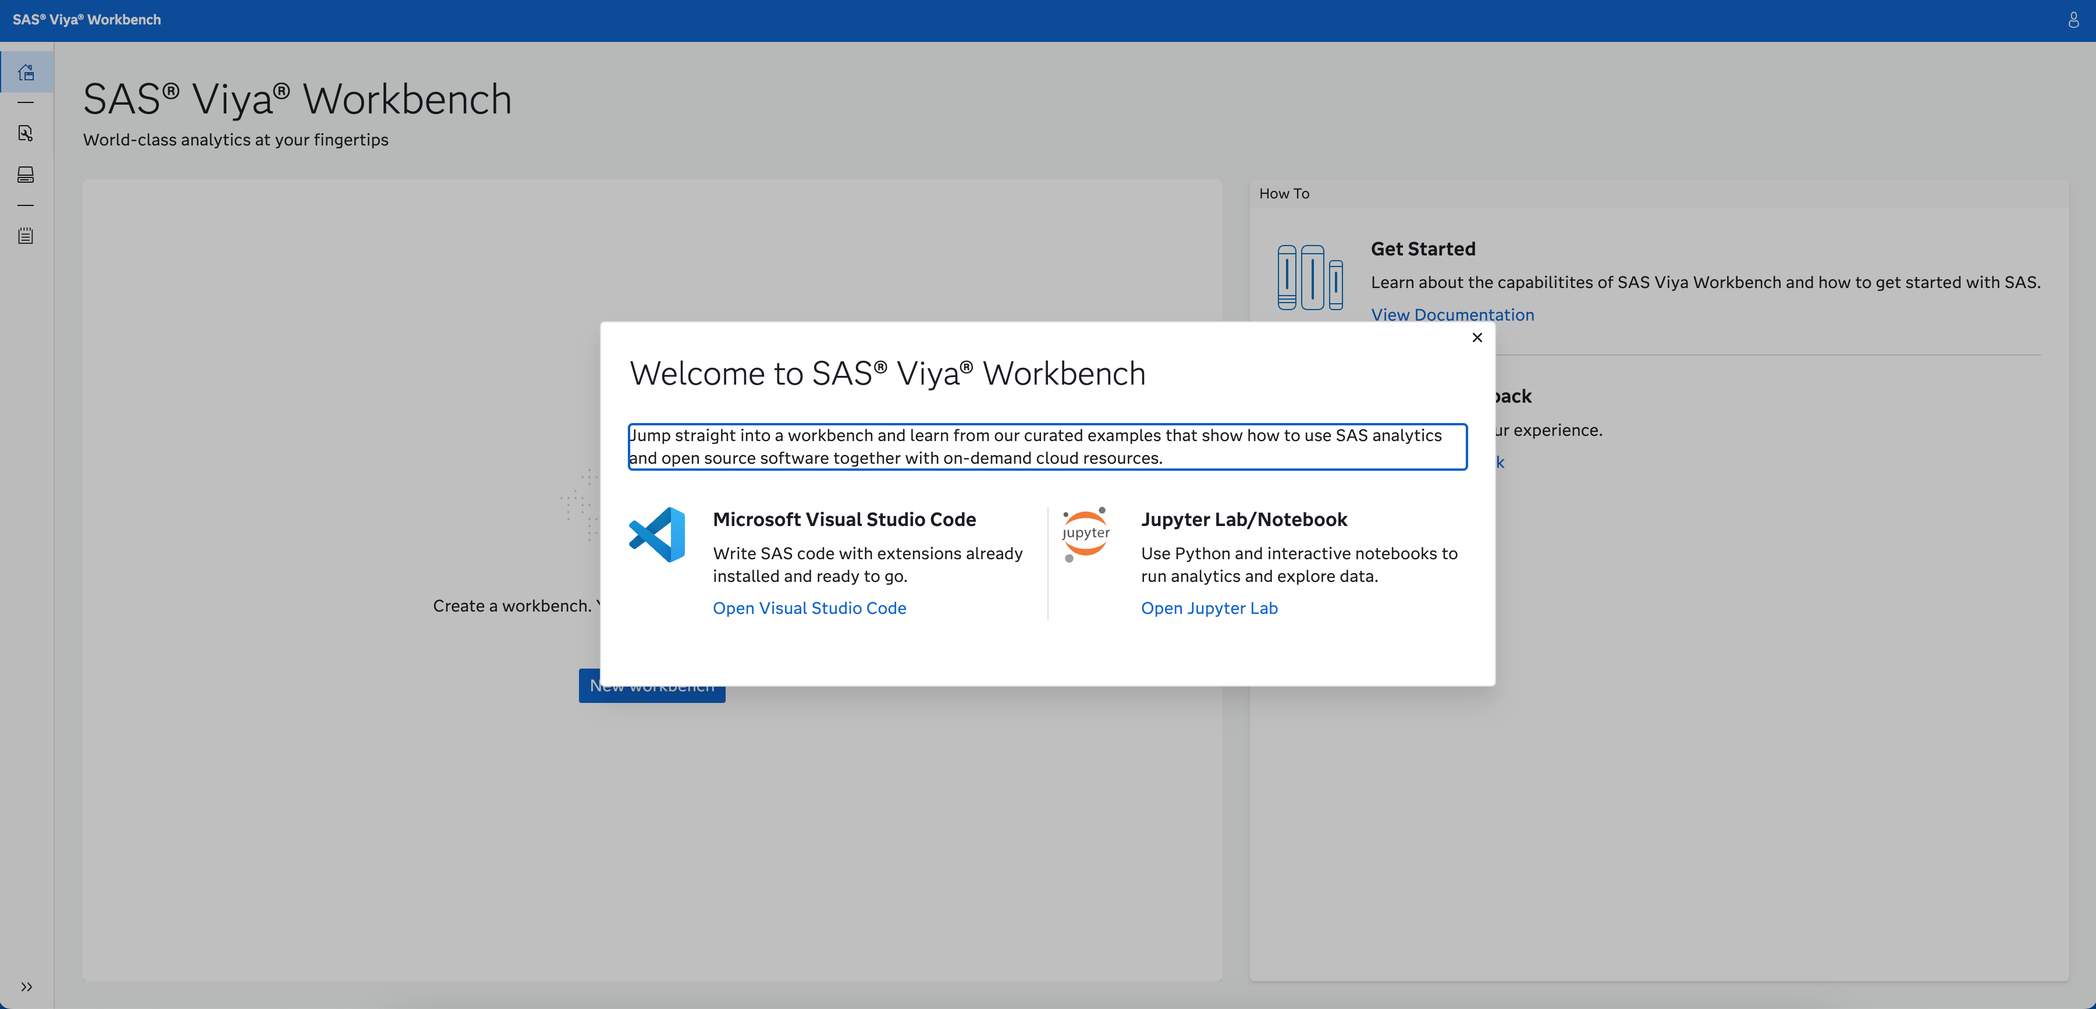
Task: Open the storage drive sidebar icon
Action: point(26,174)
